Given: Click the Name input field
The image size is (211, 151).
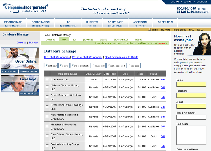Looking at the screenshot, I should pyautogui.click(x=191, y=84).
